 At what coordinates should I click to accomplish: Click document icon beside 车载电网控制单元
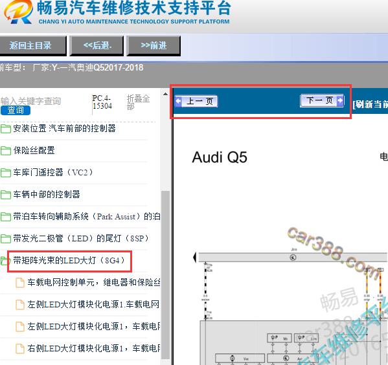20,283
